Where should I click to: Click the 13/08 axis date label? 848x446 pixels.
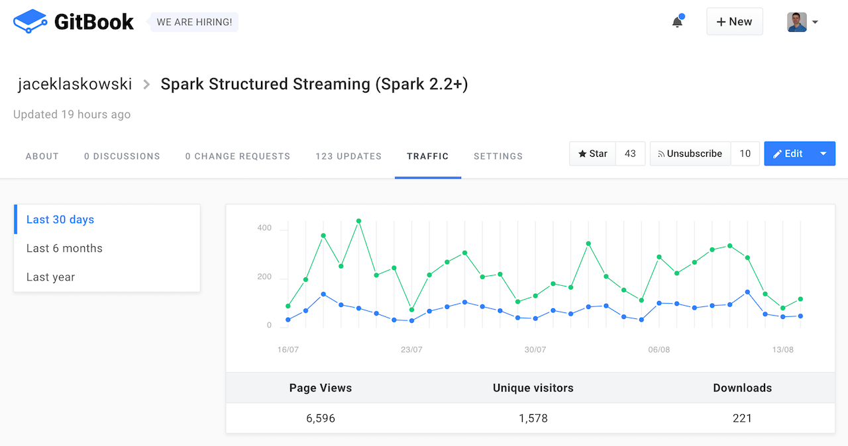782,349
